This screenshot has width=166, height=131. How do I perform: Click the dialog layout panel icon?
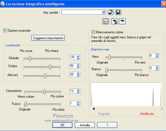[105, 21]
